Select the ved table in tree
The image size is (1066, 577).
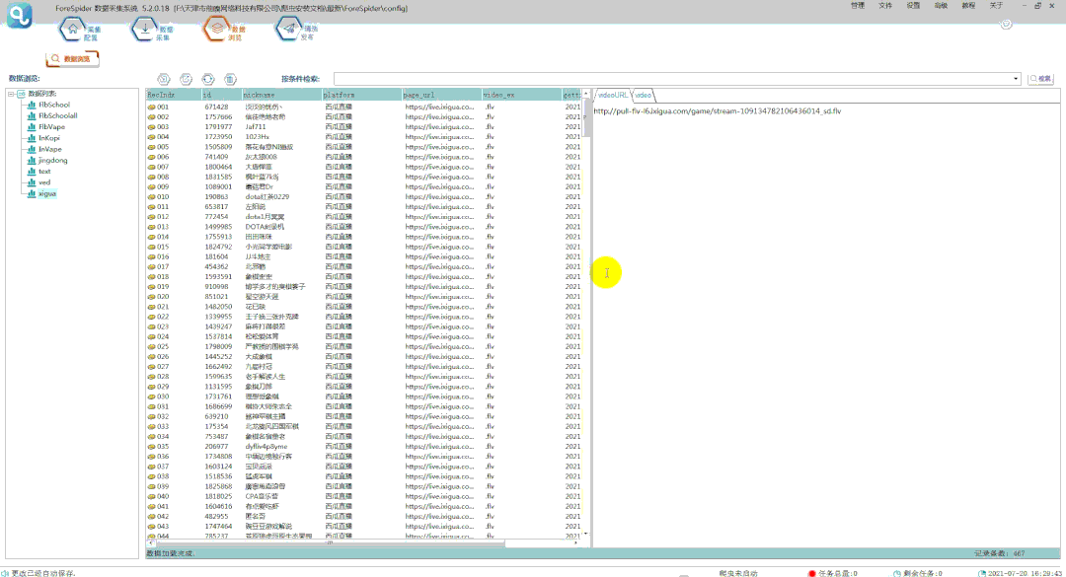(x=44, y=182)
